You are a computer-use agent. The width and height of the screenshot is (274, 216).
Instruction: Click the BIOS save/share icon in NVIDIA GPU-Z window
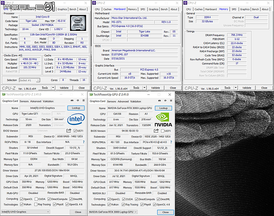[x=156, y=131]
